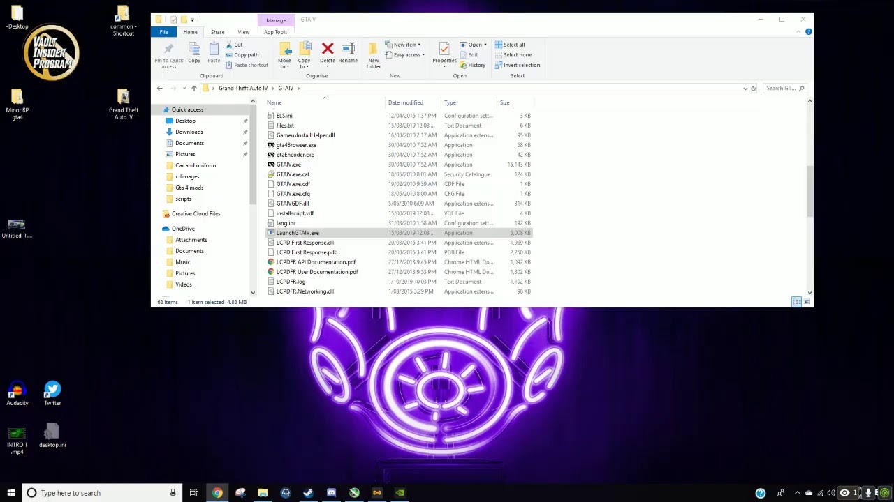This screenshot has height=502, width=894.
Task: Click Grand Theft Auto IV breadcrumb
Action: [243, 89]
